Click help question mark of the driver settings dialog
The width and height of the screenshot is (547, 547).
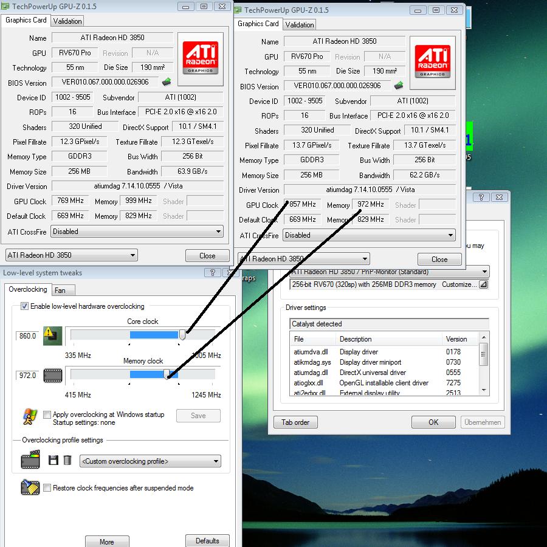(x=481, y=197)
